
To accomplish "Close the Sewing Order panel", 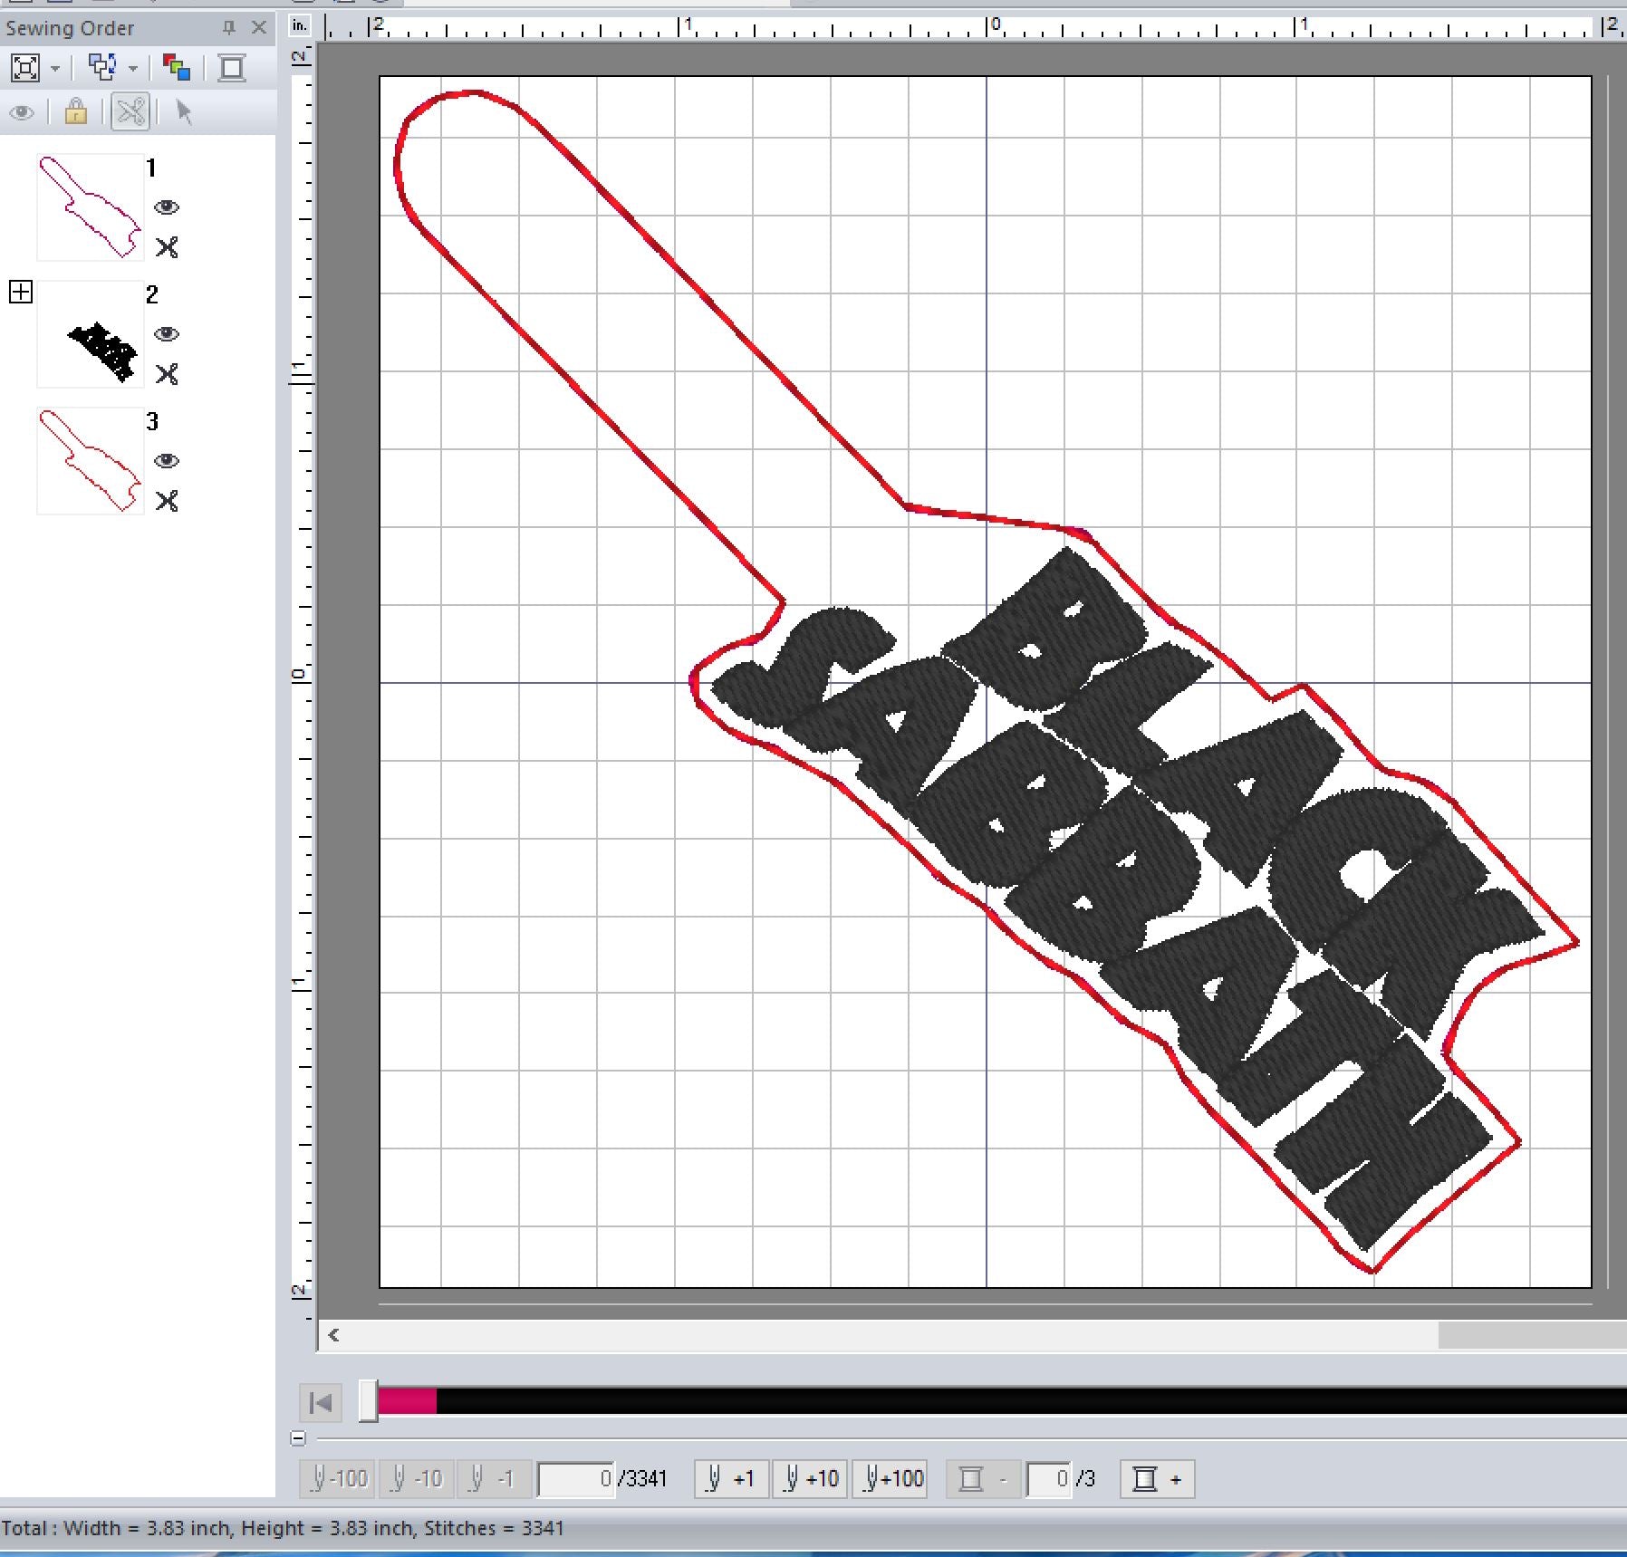I will (259, 28).
